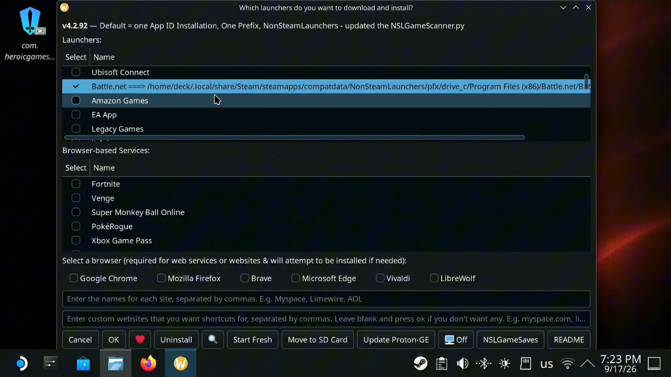671x377 pixels.
Task: Open the Wi-Fi network tray icon
Action: (568, 363)
